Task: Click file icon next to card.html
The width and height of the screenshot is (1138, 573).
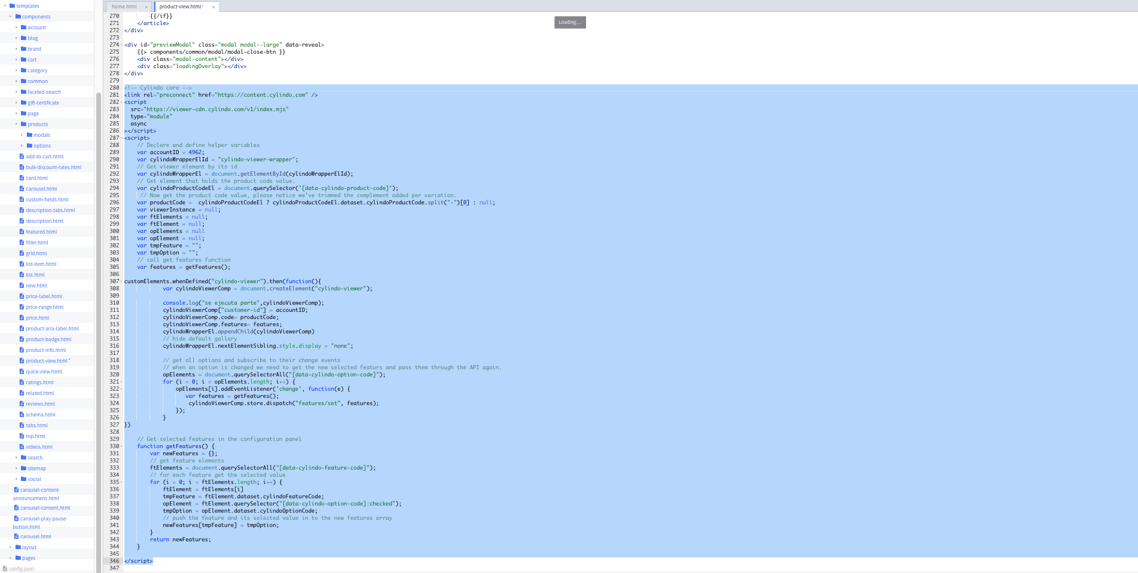Action: [22, 178]
